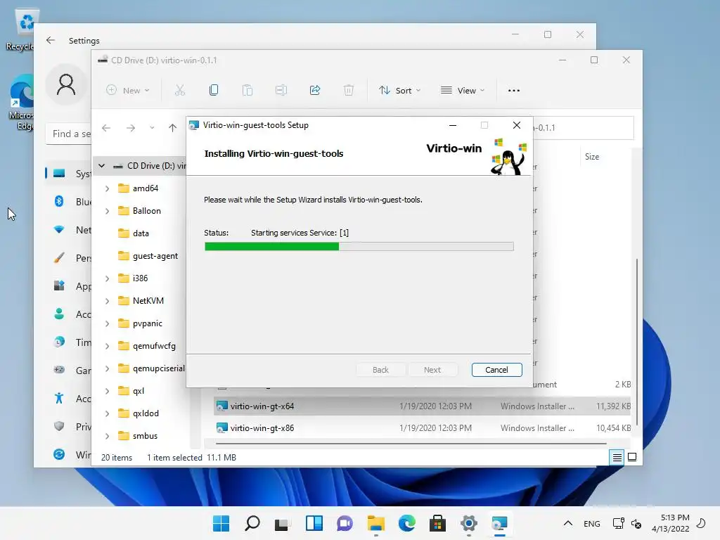The height and width of the screenshot is (540, 720).
Task: Open the See more ellipsis menu
Action: (514, 91)
